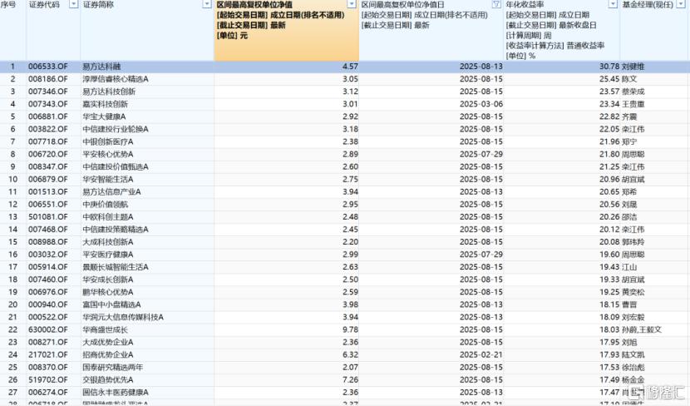
Task: Click fund manager 刘健维
Action: pos(633,67)
